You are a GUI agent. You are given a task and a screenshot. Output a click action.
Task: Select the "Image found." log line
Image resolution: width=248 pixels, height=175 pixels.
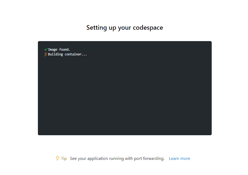pos(59,50)
